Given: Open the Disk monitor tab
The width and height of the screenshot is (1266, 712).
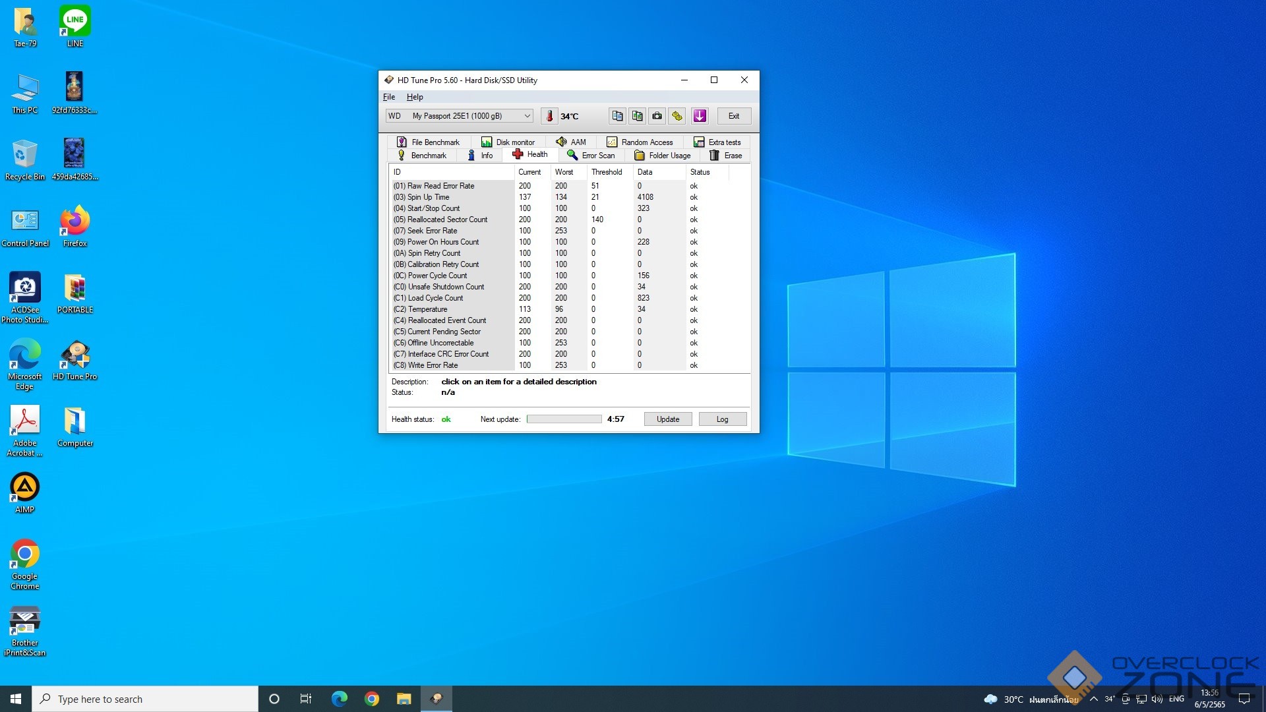Looking at the screenshot, I should pyautogui.click(x=508, y=142).
